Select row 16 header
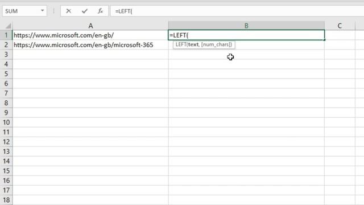Image resolution: width=364 pixels, height=205 pixels. [x=6, y=181]
